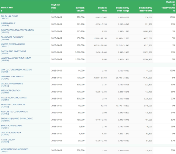Select GHY Culture total volume 14,000
This screenshot has height=154, width=176.
tap(149, 71)
